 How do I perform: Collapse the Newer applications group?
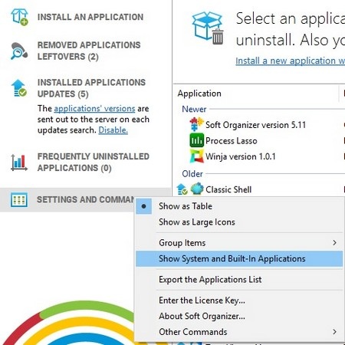point(194,109)
